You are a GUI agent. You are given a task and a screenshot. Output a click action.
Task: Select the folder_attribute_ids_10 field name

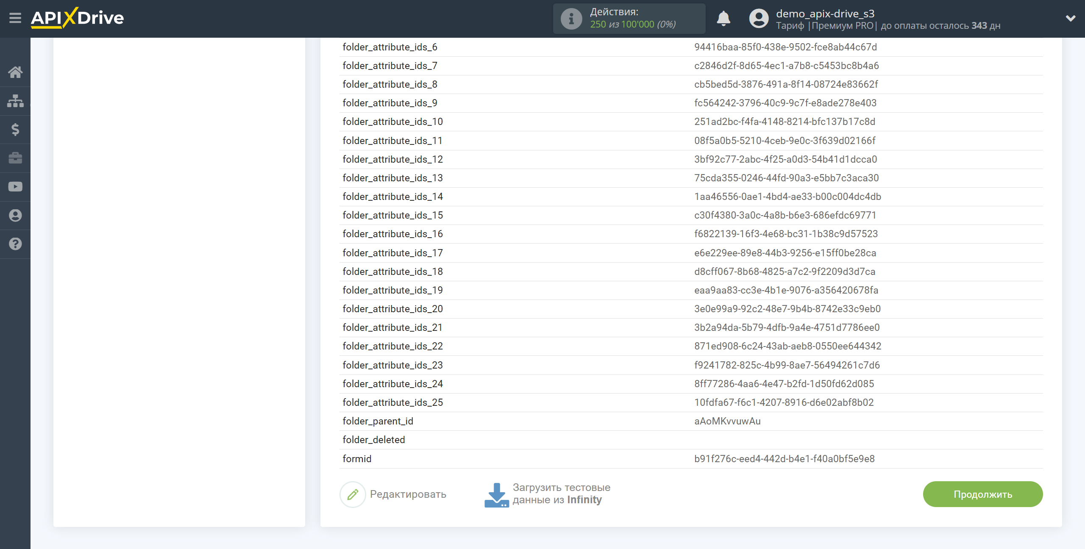392,122
